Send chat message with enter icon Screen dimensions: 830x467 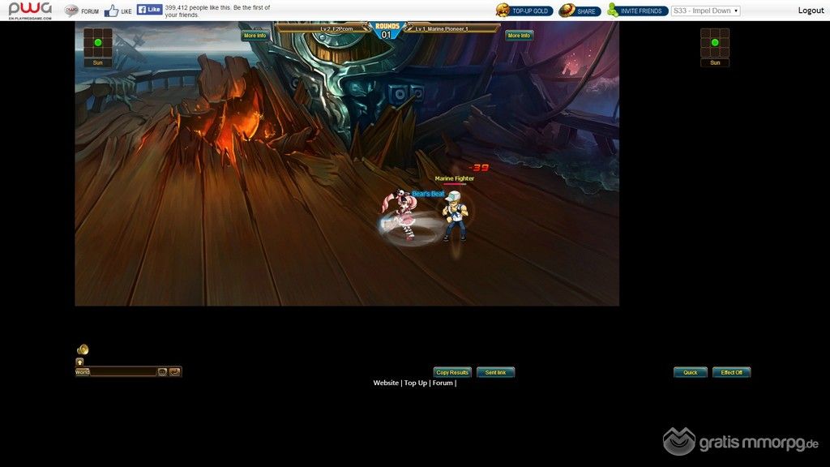coord(175,372)
